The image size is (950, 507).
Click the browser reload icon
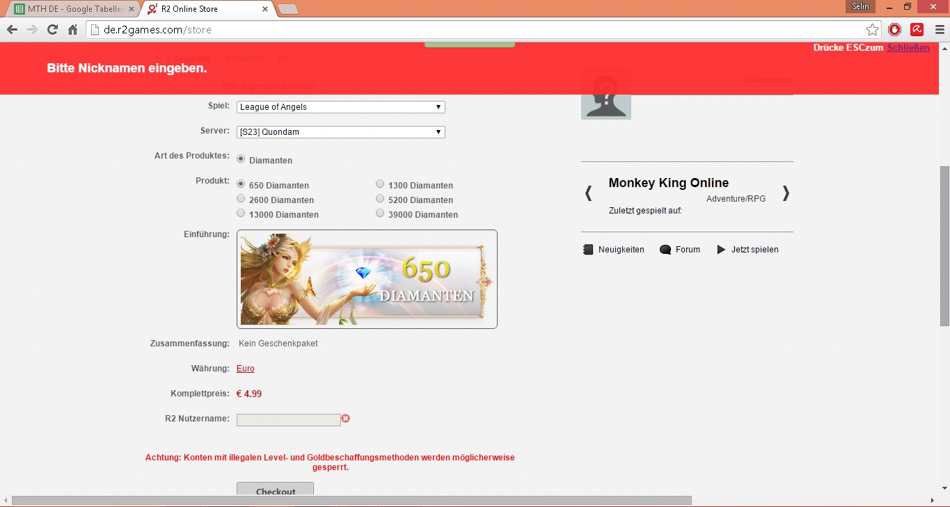point(52,30)
